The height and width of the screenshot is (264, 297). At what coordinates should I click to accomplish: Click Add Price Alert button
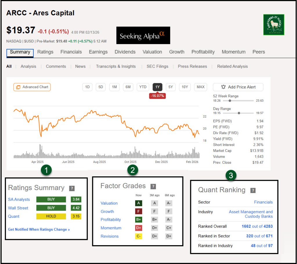tap(238, 87)
